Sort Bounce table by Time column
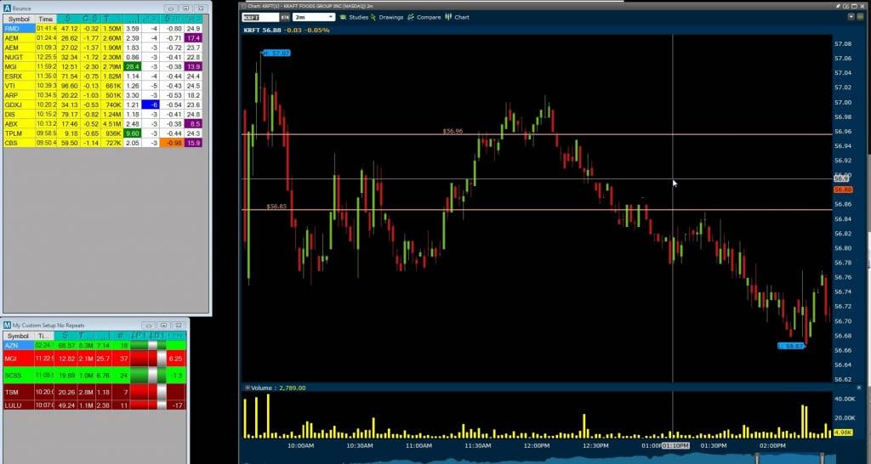 (x=46, y=19)
